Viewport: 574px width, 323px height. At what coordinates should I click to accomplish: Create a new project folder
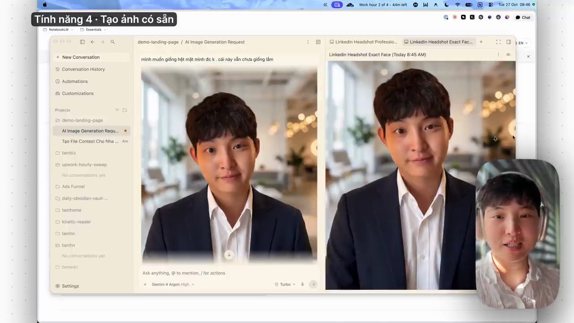coord(125,110)
